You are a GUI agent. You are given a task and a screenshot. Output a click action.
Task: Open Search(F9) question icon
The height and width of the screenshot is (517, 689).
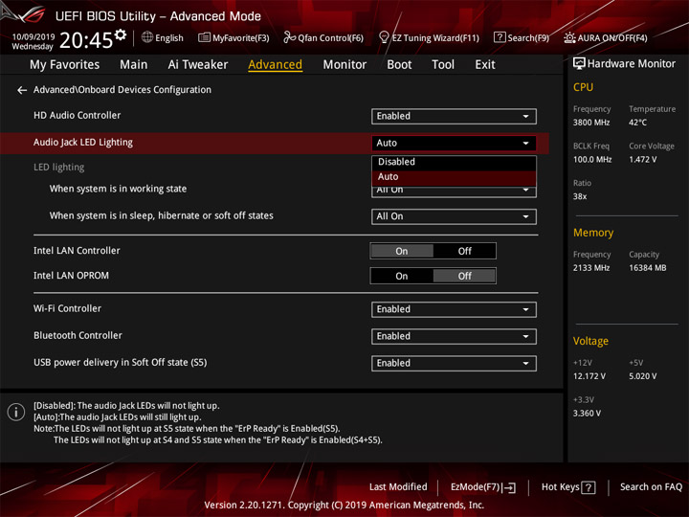(x=500, y=37)
